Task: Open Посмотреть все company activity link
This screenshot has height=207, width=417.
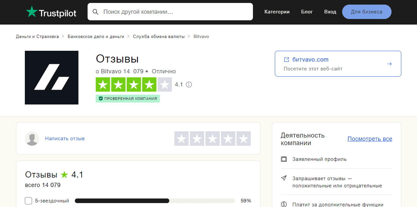Action: (370, 139)
